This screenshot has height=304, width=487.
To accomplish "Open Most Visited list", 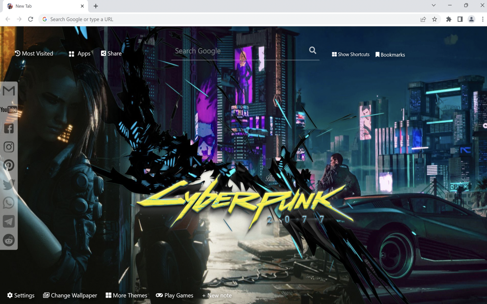I will 34,54.
